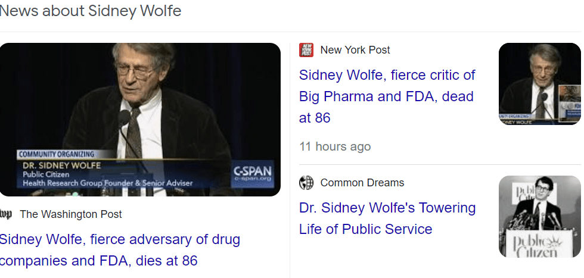
Task: Click the Common Dreams globe icon
Action: point(306,183)
